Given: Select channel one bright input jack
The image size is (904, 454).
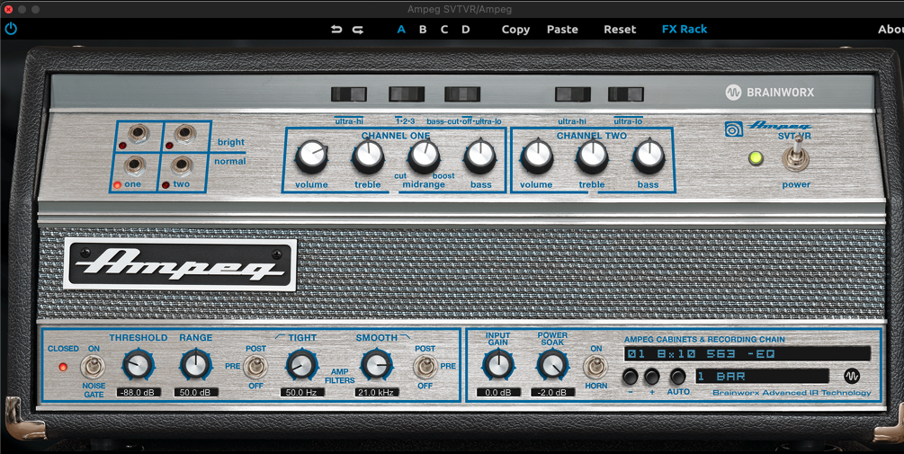Looking at the screenshot, I should click(138, 134).
